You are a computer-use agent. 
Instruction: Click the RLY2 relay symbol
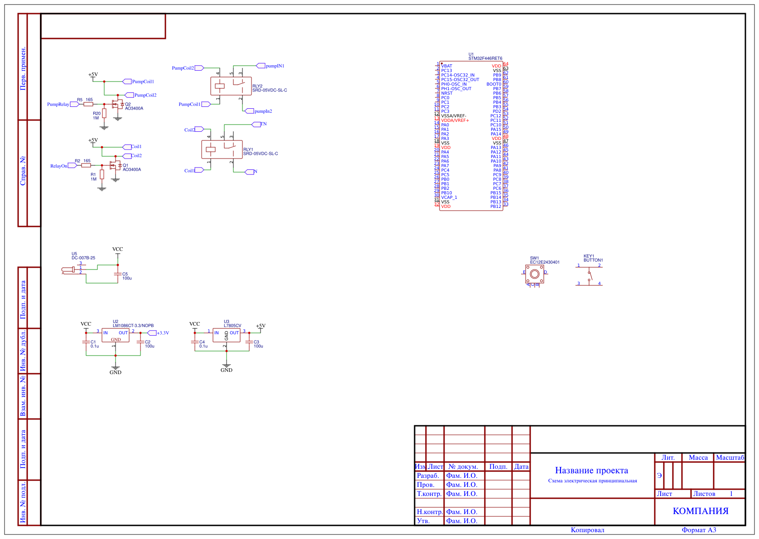tap(231, 86)
